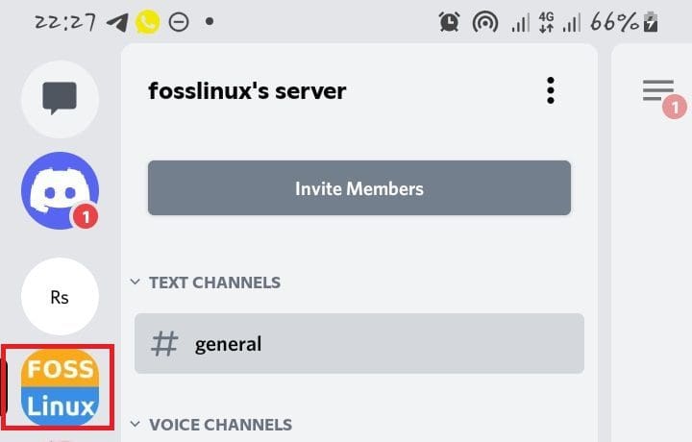Click the VOICE CHANNELS category label

220,425
